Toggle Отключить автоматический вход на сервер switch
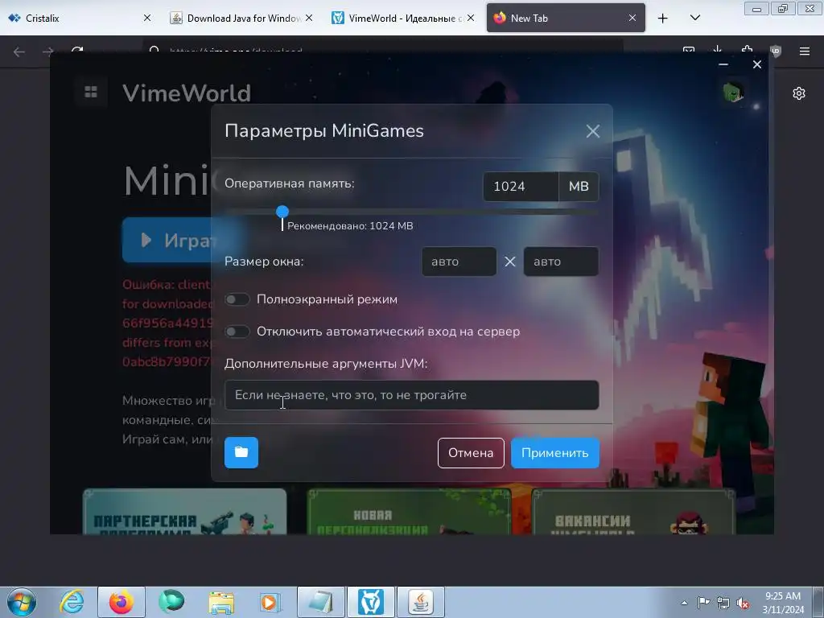This screenshot has width=824, height=618. point(237,332)
